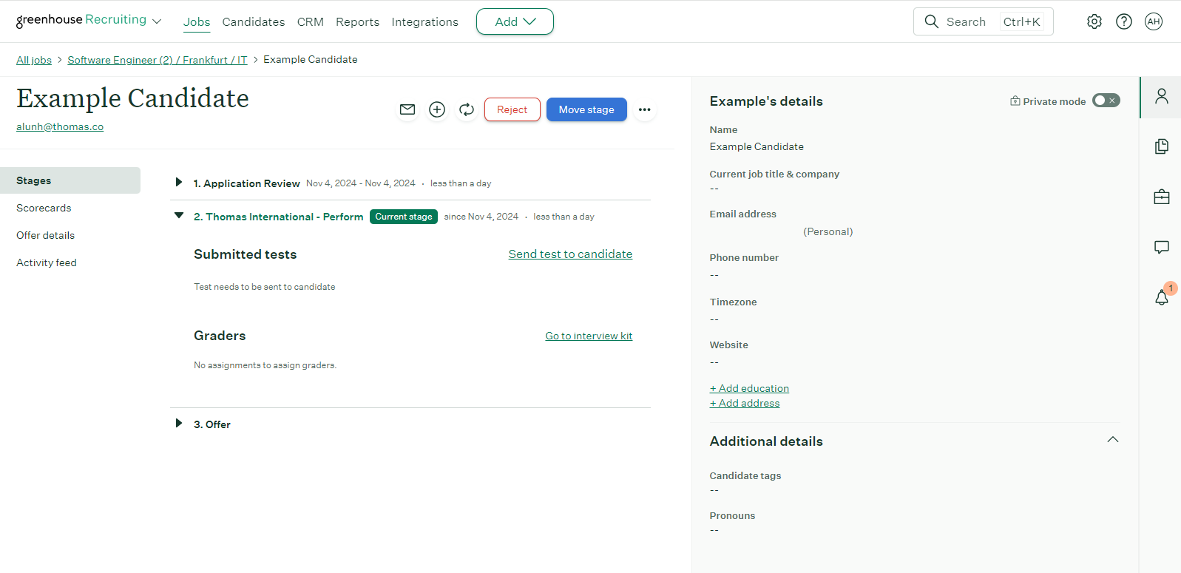This screenshot has height=573, width=1181.
Task: Collapse the Additional details section
Action: tap(1113, 440)
